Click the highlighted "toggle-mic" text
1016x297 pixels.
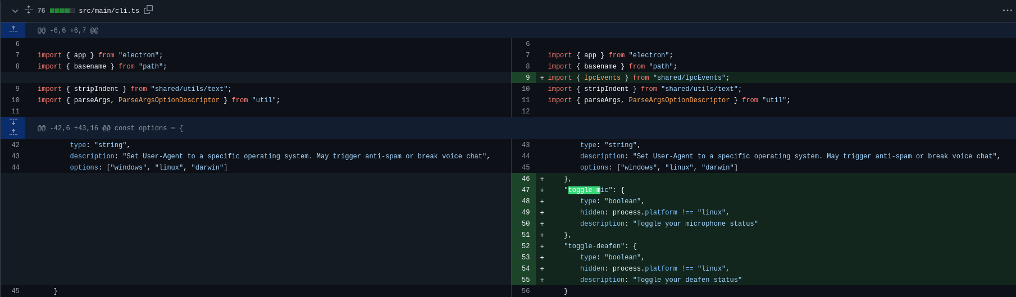[584, 190]
